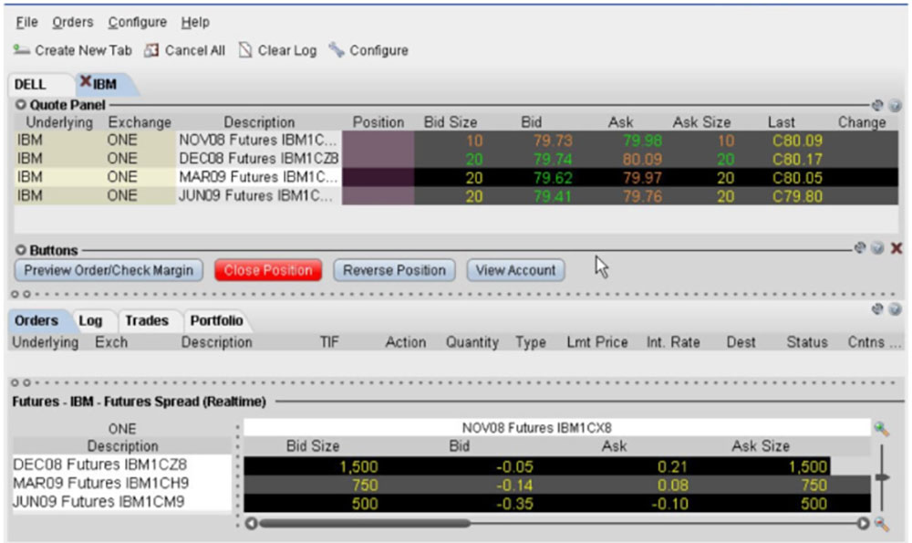Viewport: 912px width, 543px height.
Task: Switch to the DELL tab
Action: point(30,85)
